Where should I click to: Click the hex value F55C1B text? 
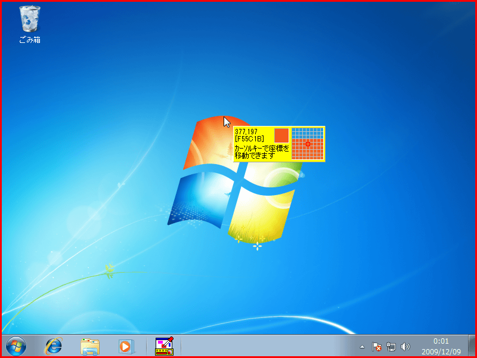point(249,139)
